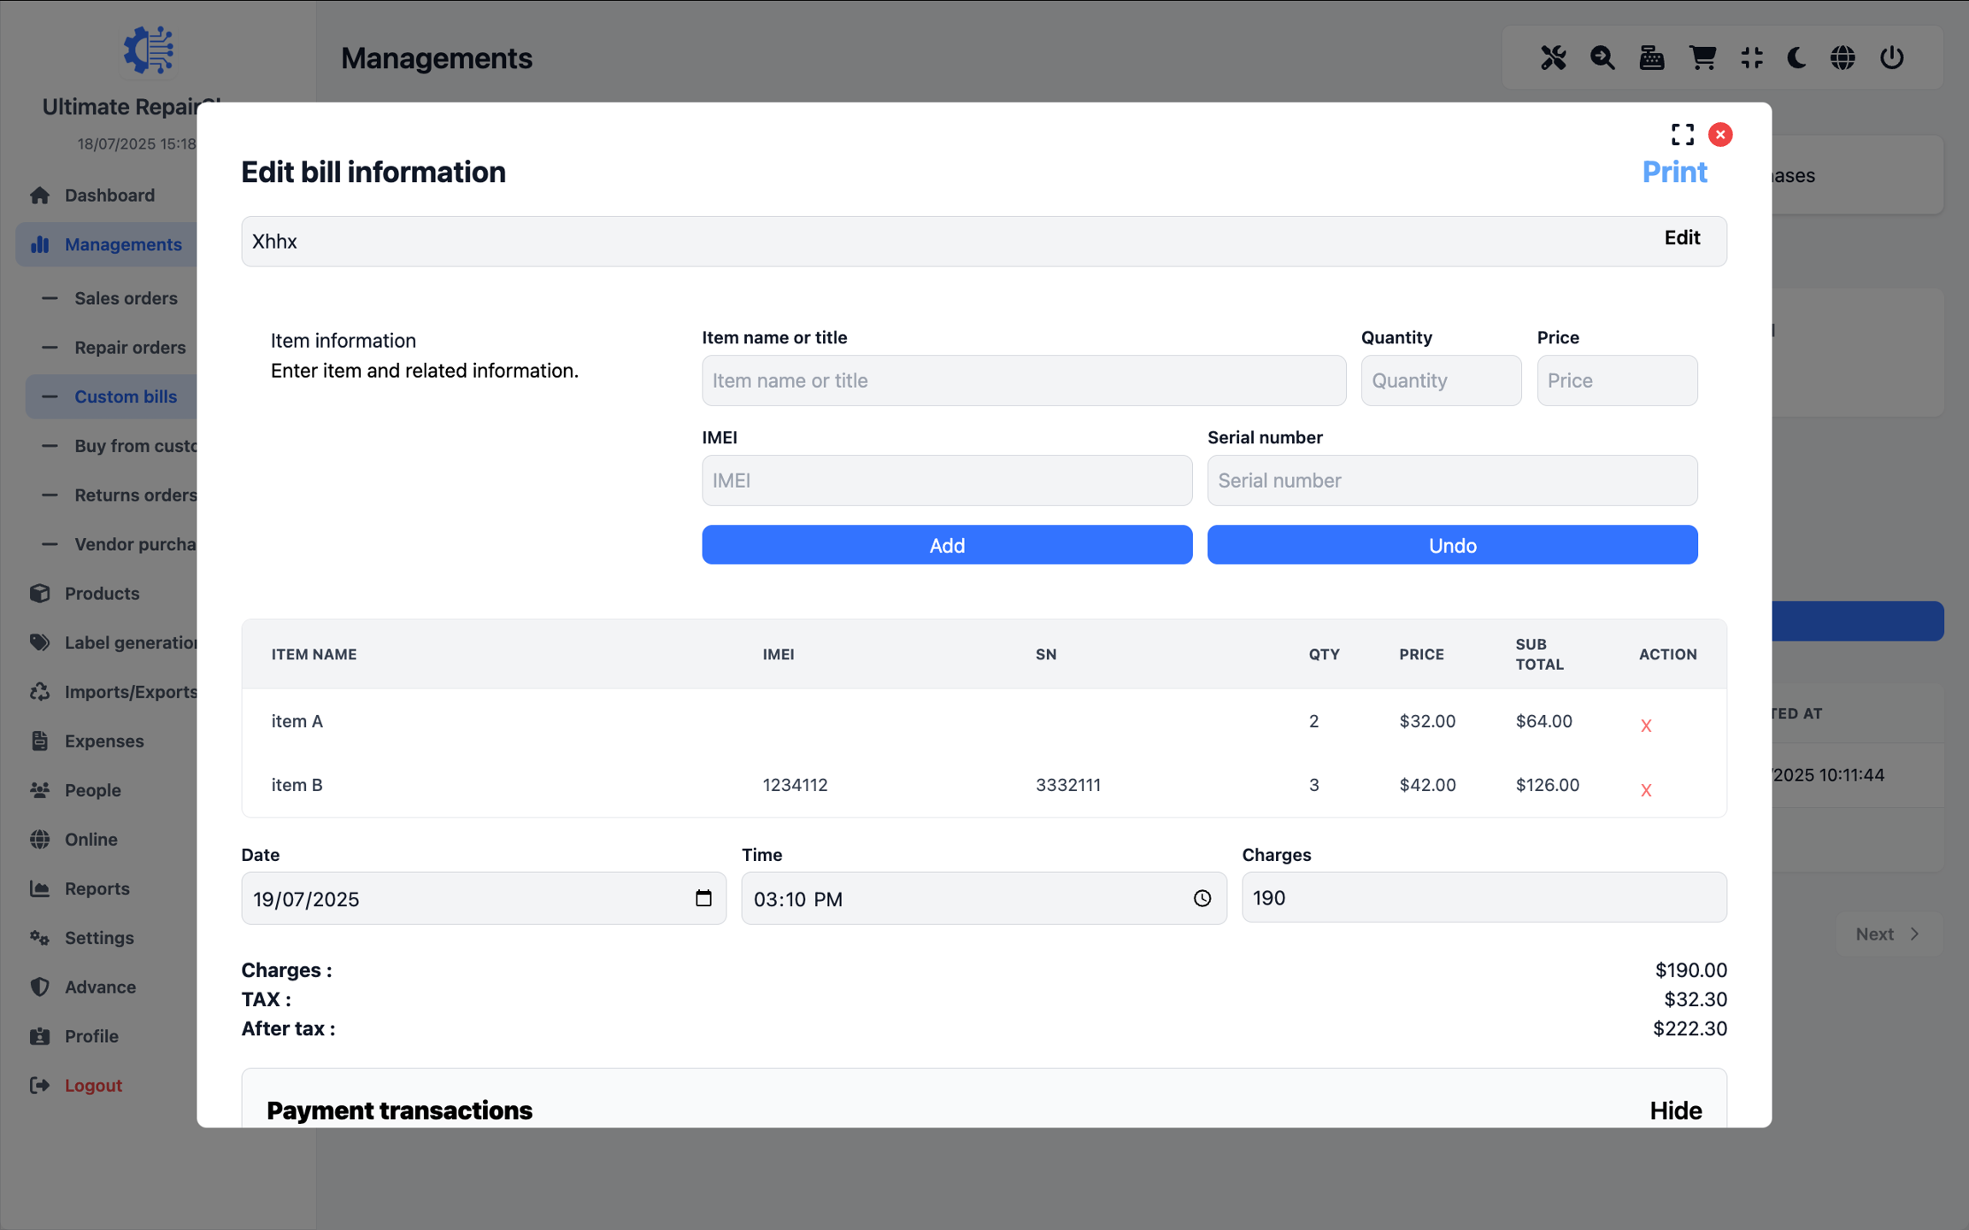Click the Print link
This screenshot has height=1230, width=1969.
1674,173
